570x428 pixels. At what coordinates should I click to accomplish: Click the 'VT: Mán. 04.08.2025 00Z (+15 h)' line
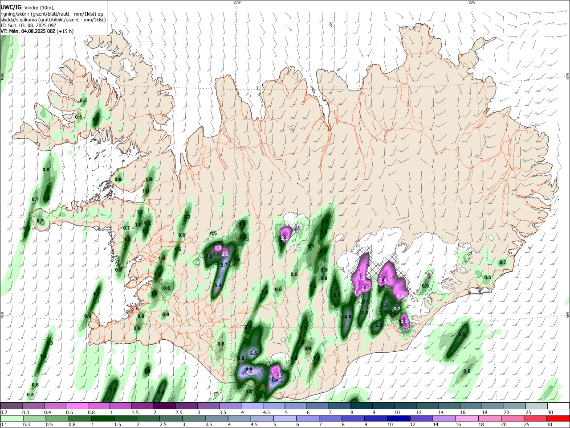click(x=37, y=31)
